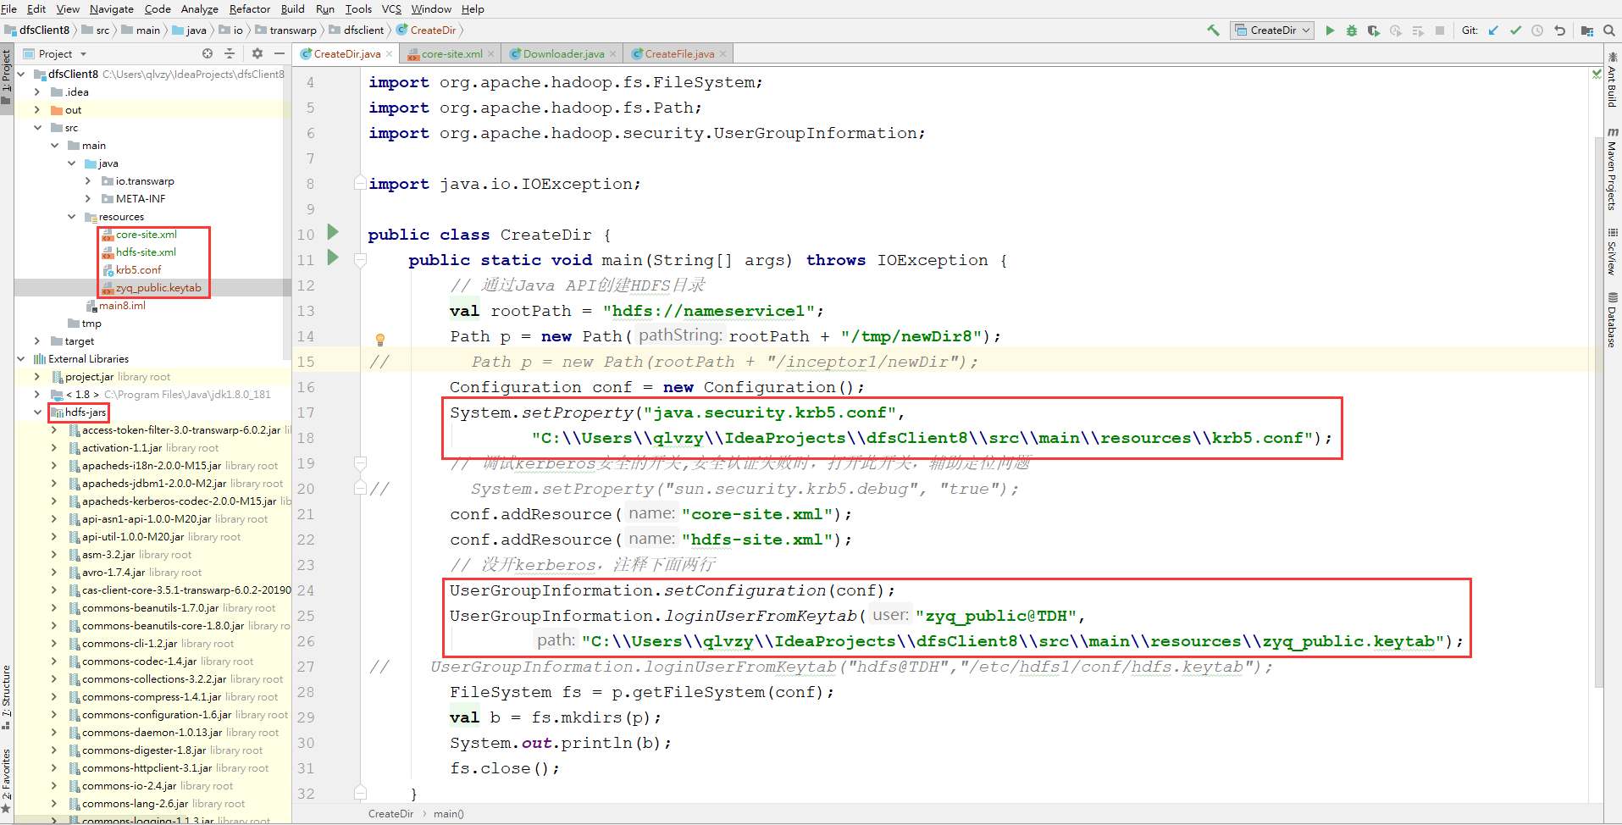Toggle the Structure tool window button
The height and width of the screenshot is (825, 1622).
tap(6, 698)
